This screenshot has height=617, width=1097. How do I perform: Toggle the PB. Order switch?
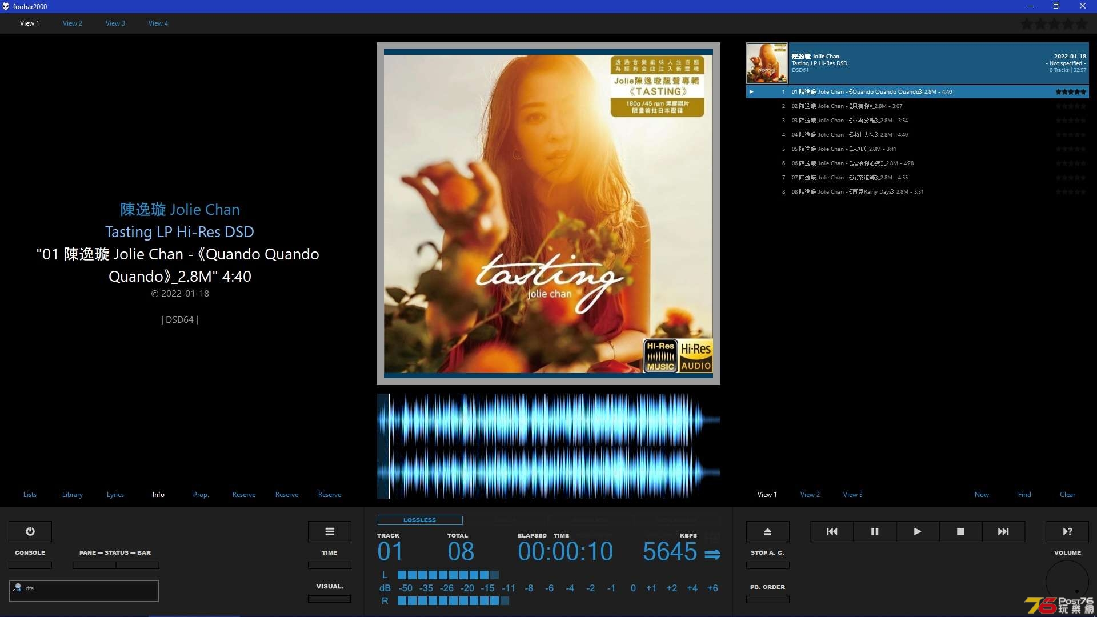point(768,599)
